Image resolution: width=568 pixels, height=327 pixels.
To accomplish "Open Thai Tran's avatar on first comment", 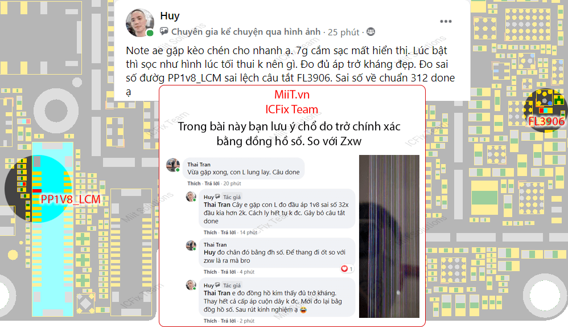I will 173,165.
